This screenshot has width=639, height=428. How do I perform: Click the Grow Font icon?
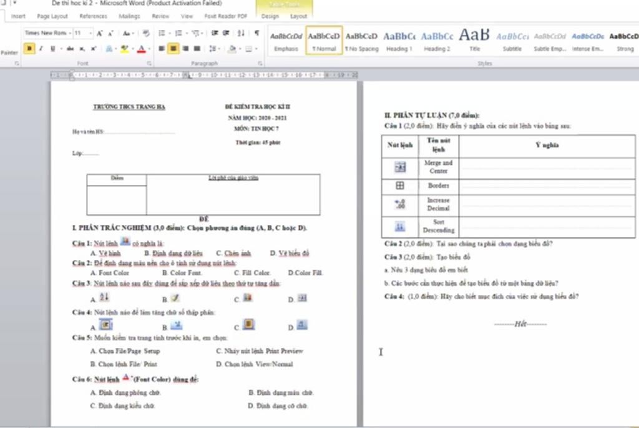99,34
